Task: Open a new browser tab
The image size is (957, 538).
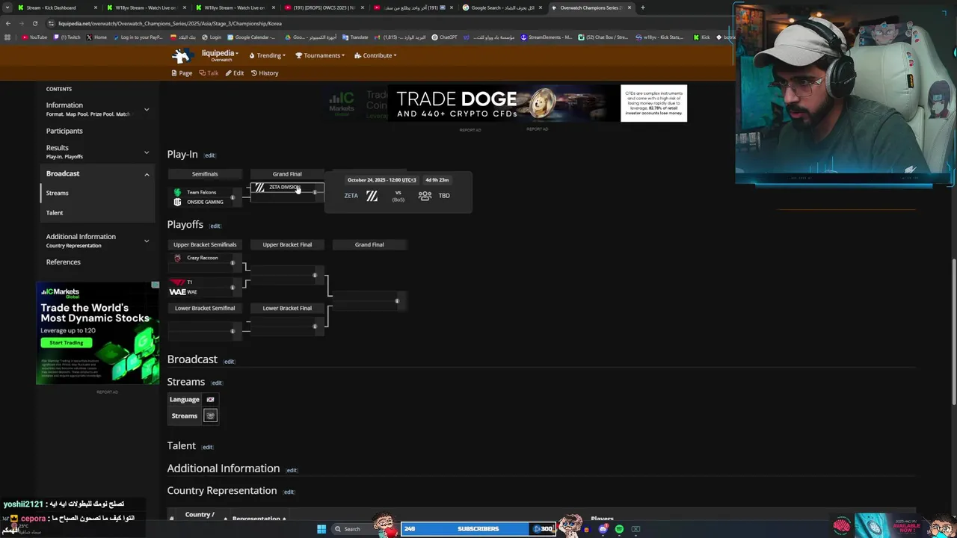Action: click(x=642, y=7)
